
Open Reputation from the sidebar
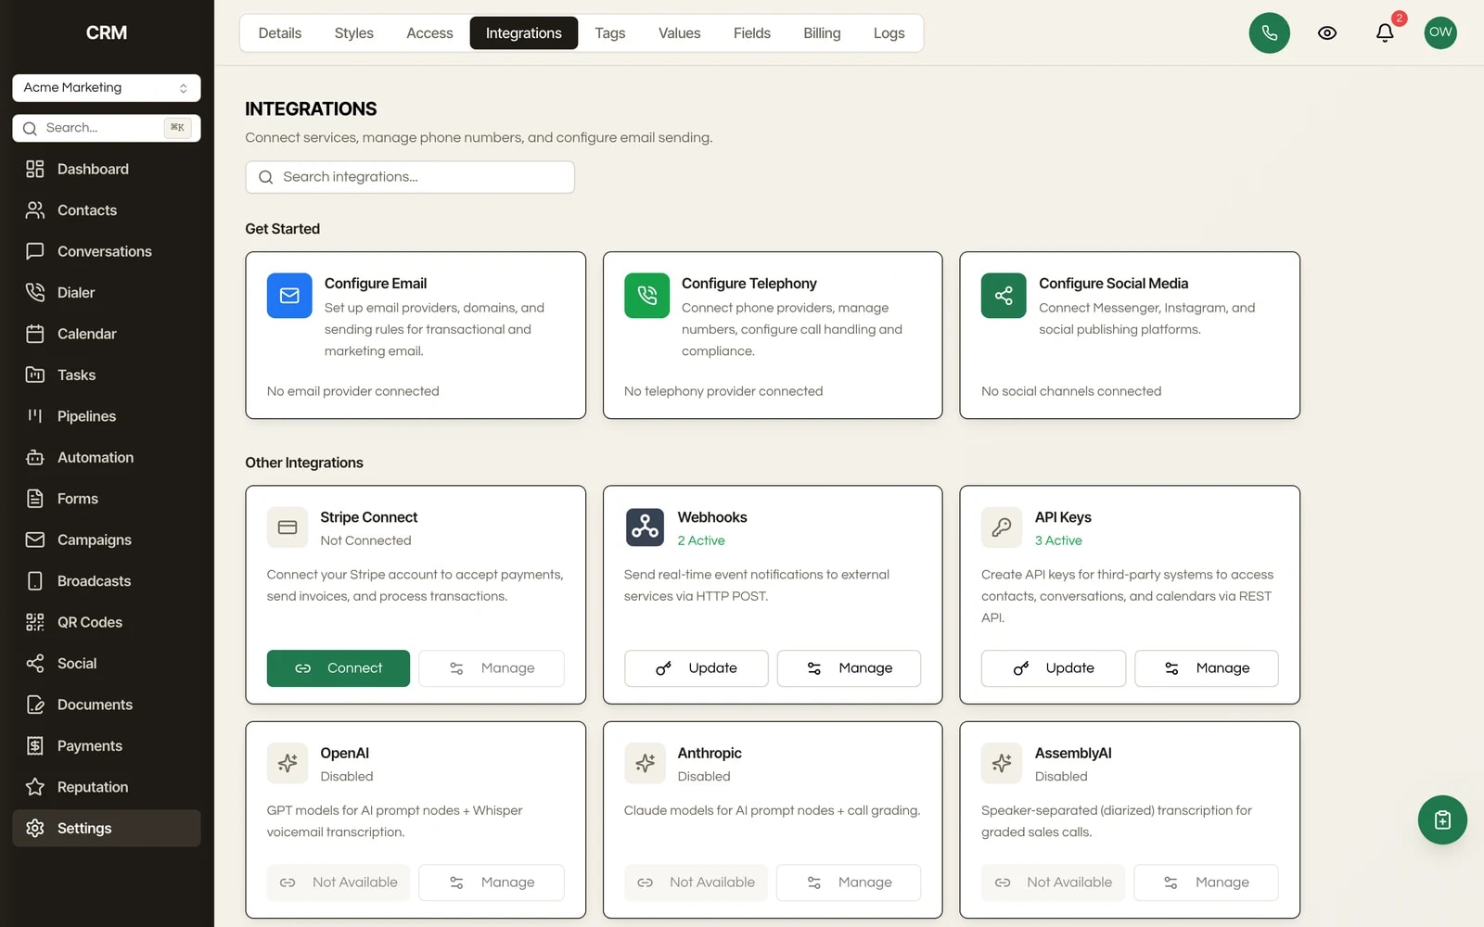(x=107, y=787)
